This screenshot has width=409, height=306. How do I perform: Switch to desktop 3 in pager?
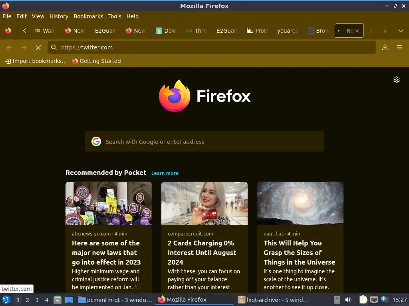37,300
